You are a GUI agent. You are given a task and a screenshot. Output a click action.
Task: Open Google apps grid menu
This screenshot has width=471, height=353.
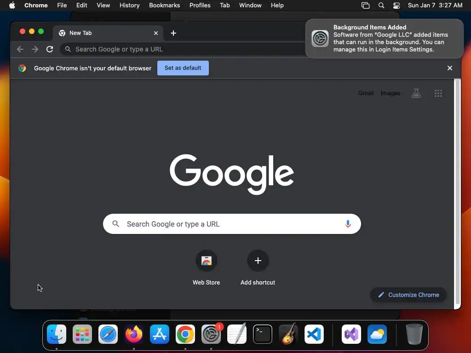click(438, 93)
